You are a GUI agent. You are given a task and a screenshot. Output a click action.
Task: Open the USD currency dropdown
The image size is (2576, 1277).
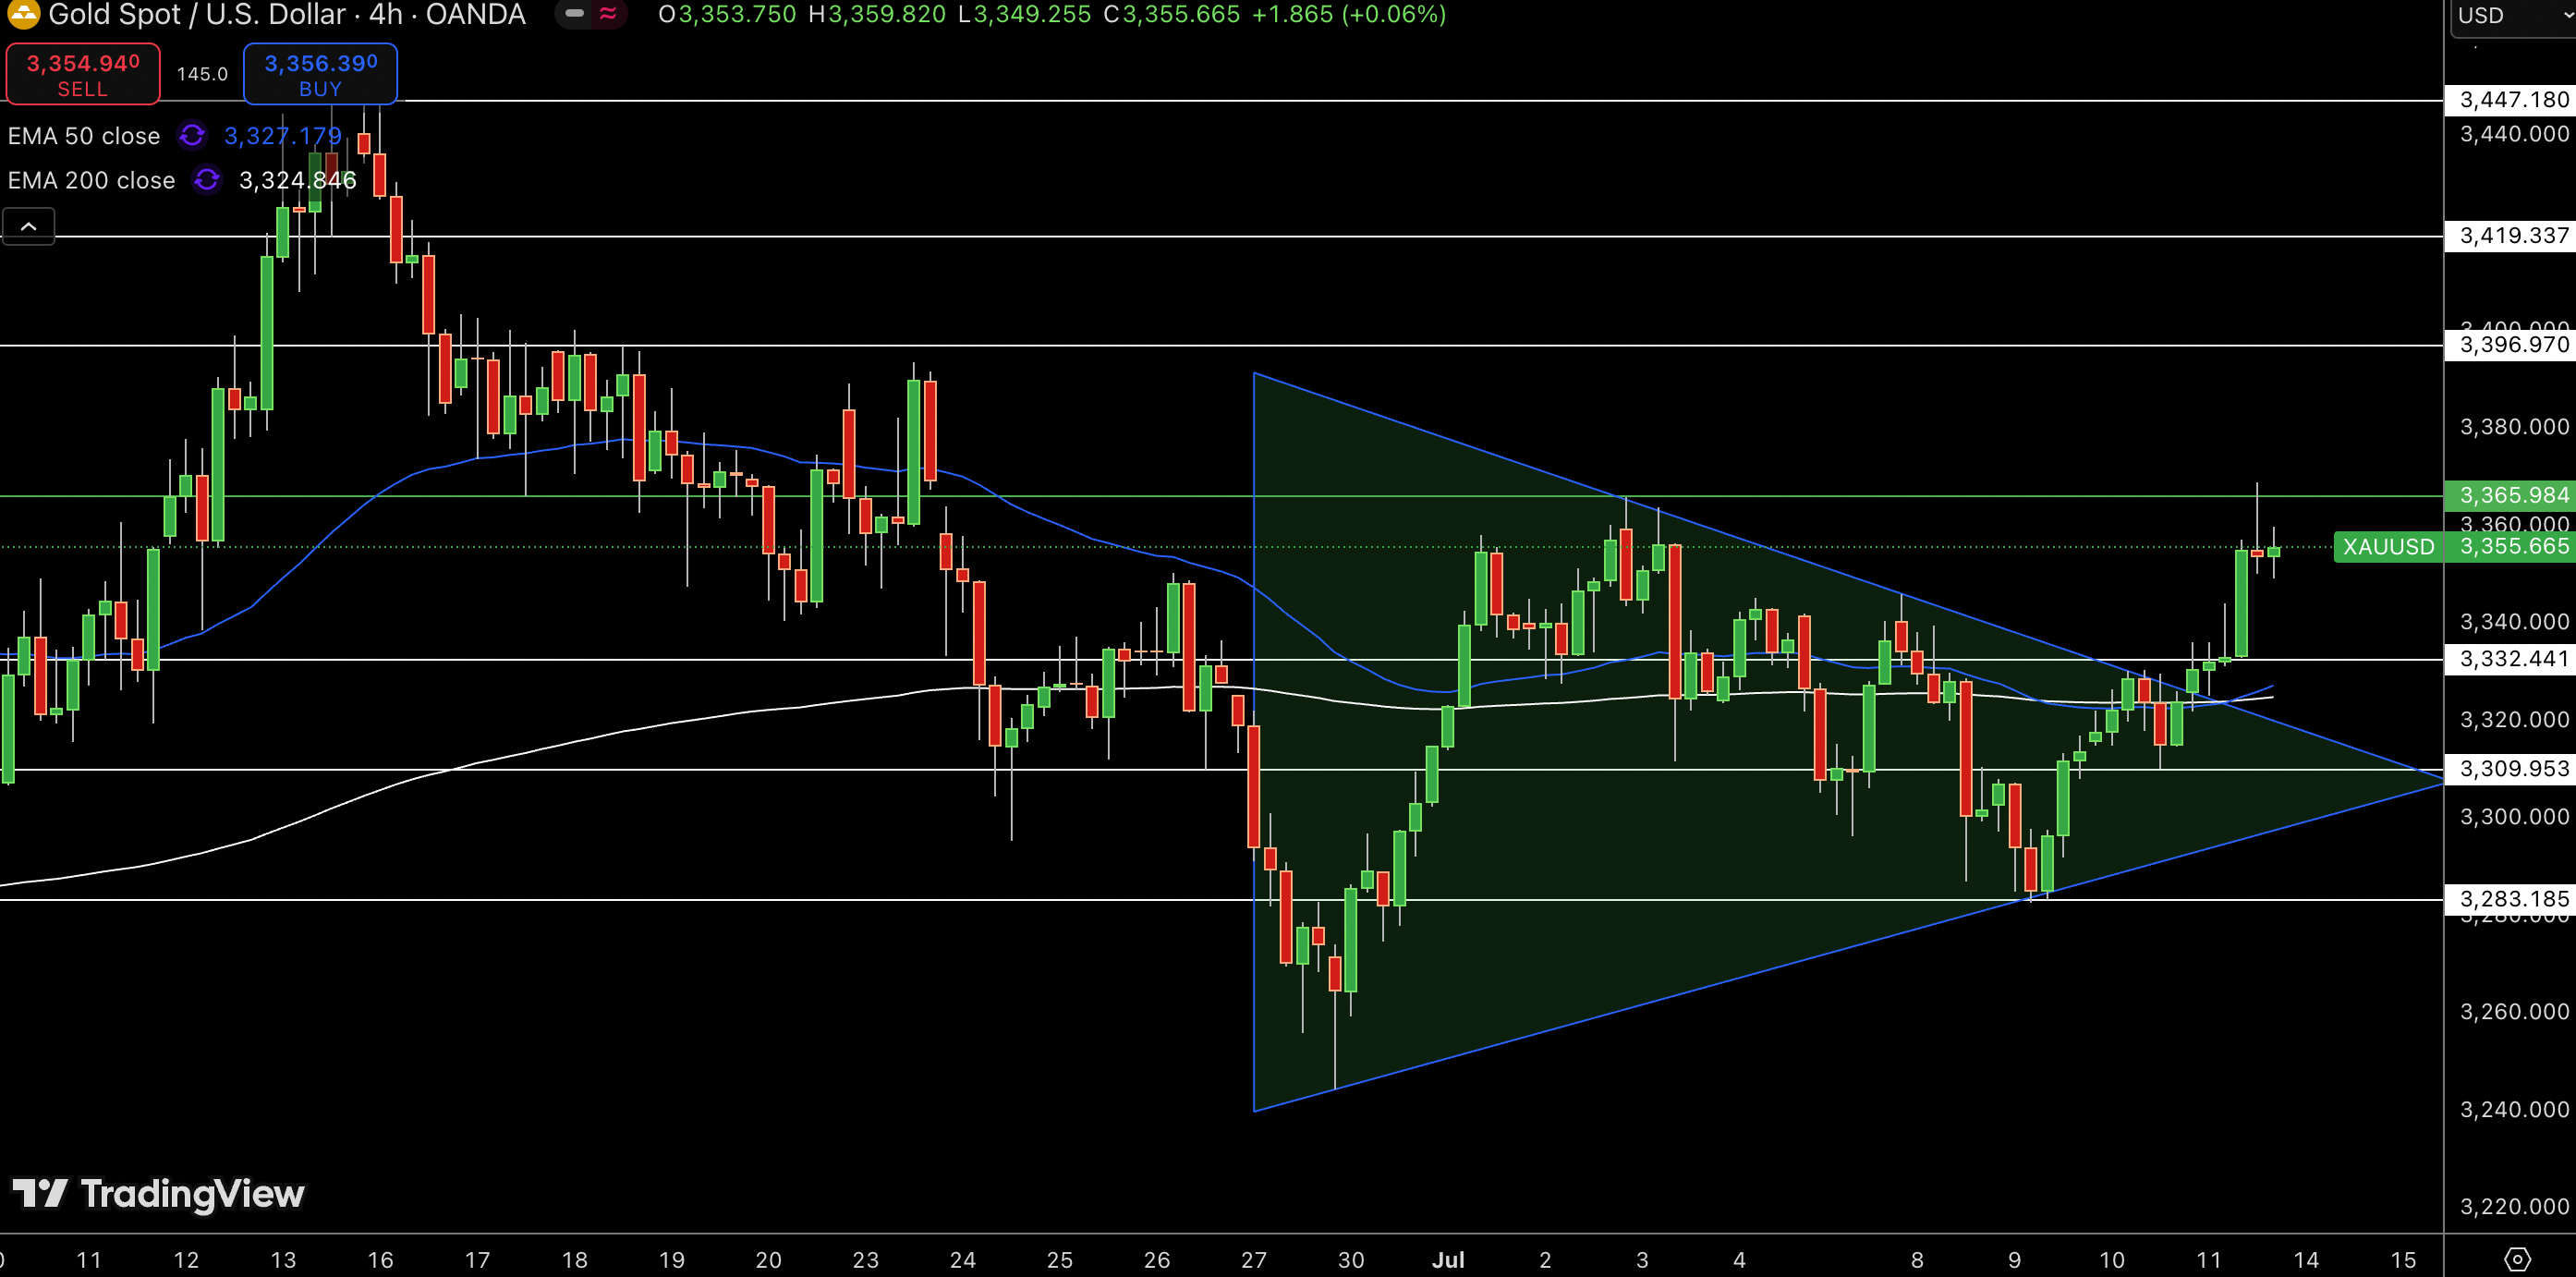point(2513,17)
